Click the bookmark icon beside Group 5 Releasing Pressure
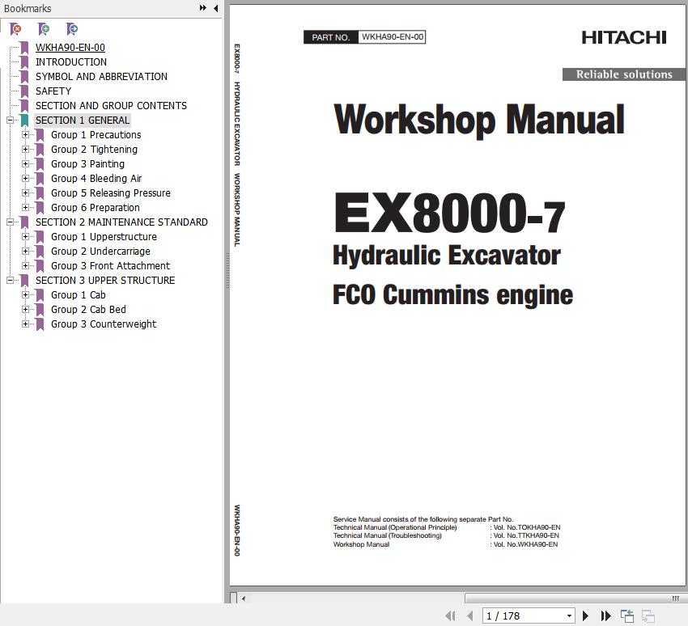The width and height of the screenshot is (688, 626). point(40,192)
